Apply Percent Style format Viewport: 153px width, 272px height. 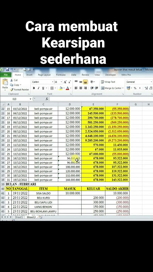click(135, 88)
